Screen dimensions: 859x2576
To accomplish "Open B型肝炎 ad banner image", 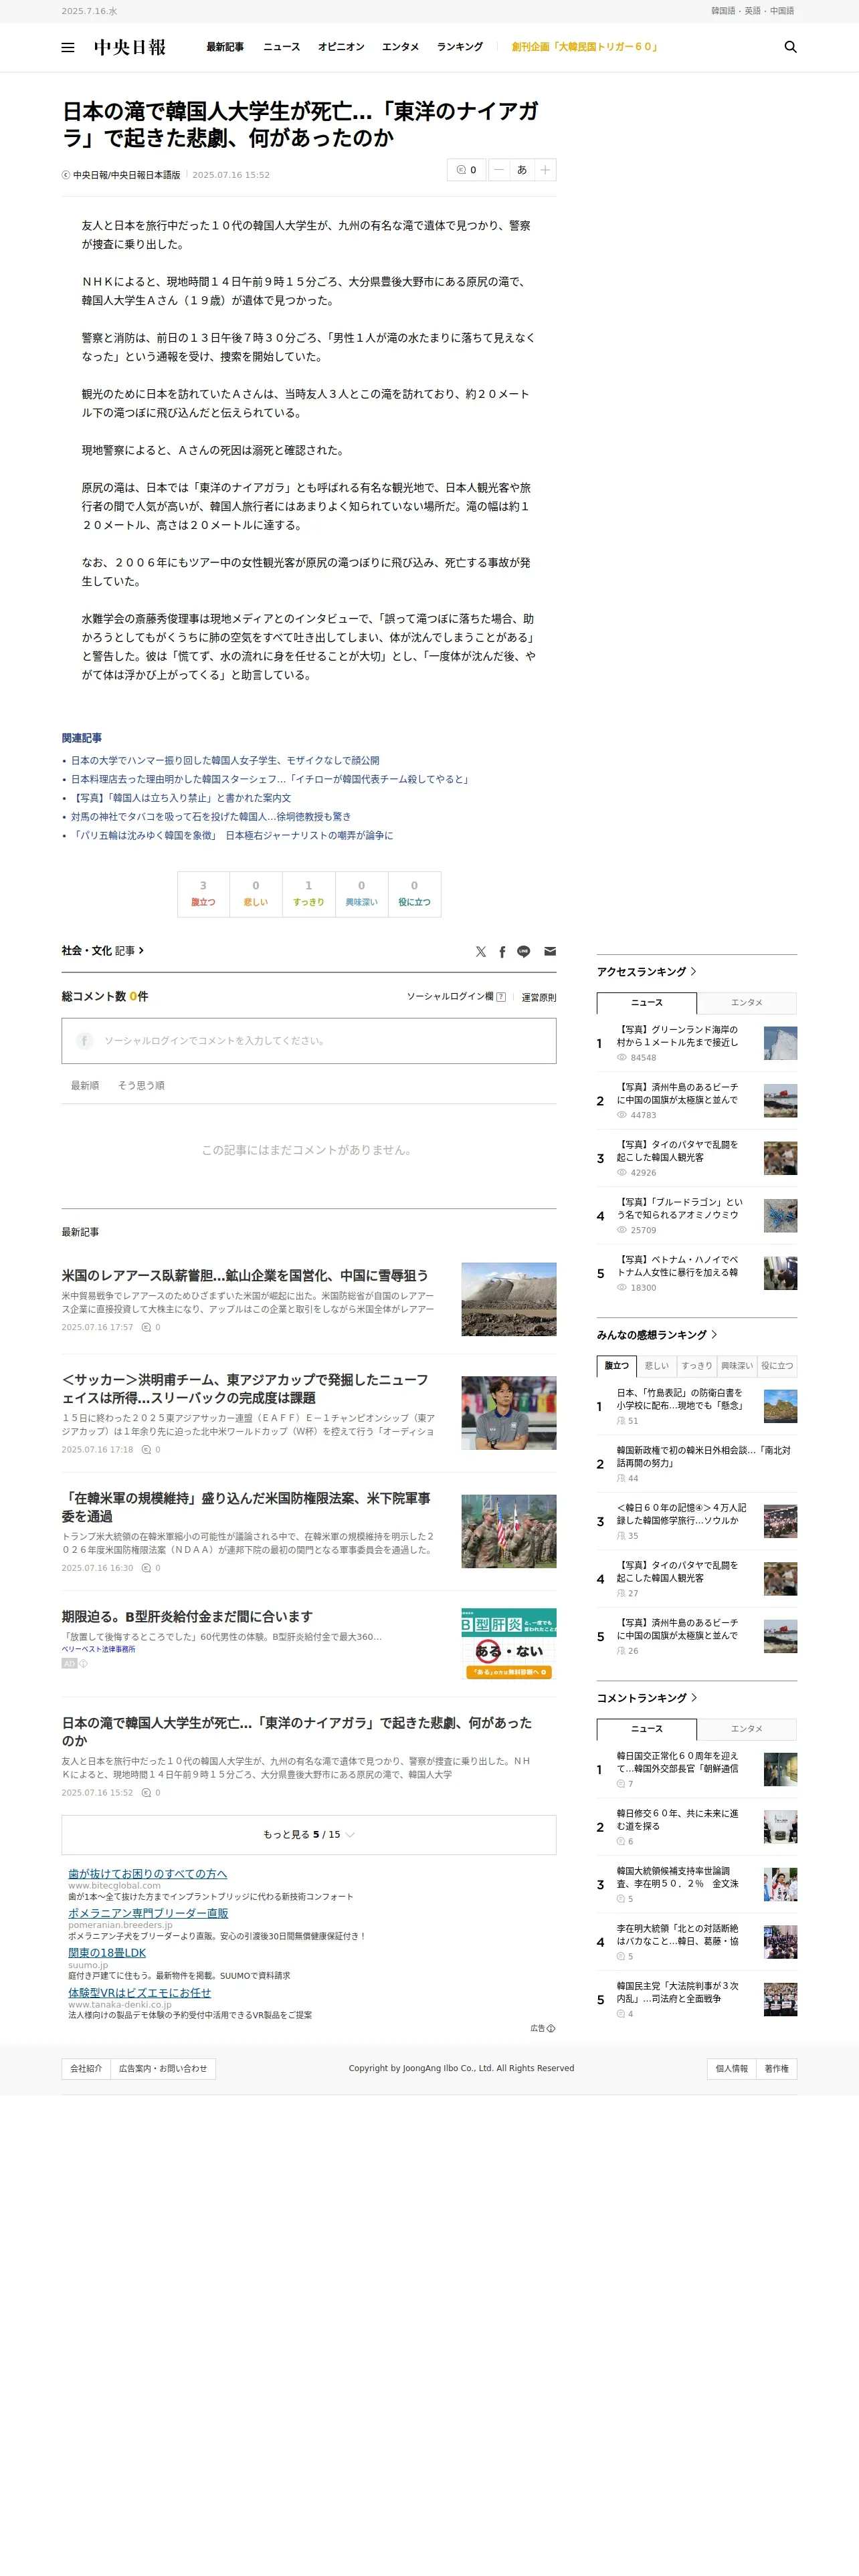I will coord(509,1644).
